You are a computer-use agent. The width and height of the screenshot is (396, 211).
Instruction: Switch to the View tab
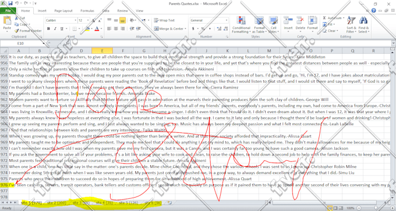[x=139, y=11]
